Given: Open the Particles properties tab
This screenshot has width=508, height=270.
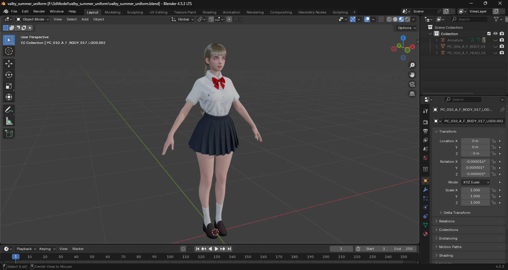Looking at the screenshot, I should point(425,198).
